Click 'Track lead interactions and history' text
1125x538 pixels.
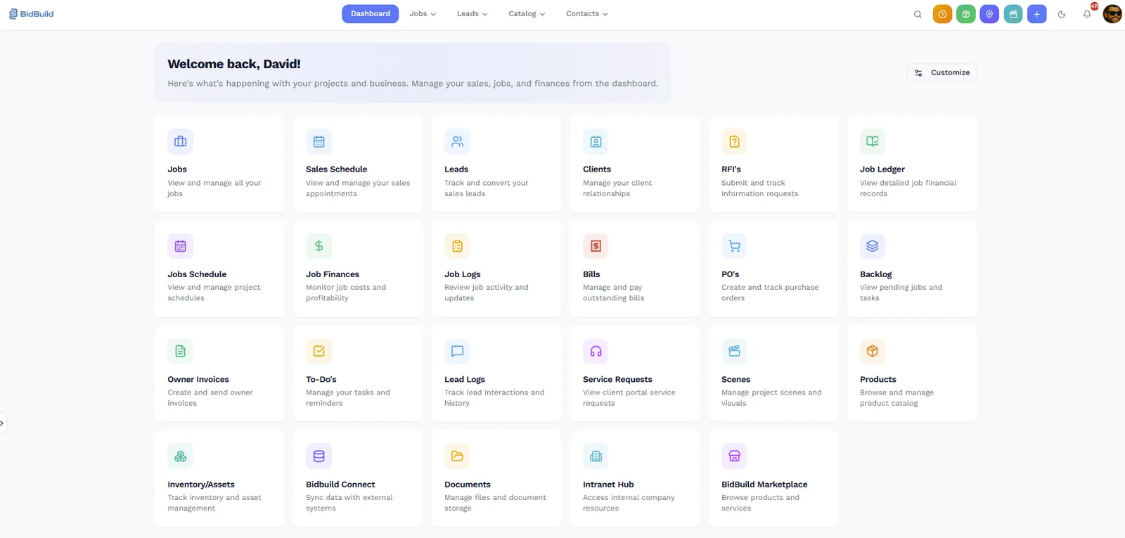(494, 398)
